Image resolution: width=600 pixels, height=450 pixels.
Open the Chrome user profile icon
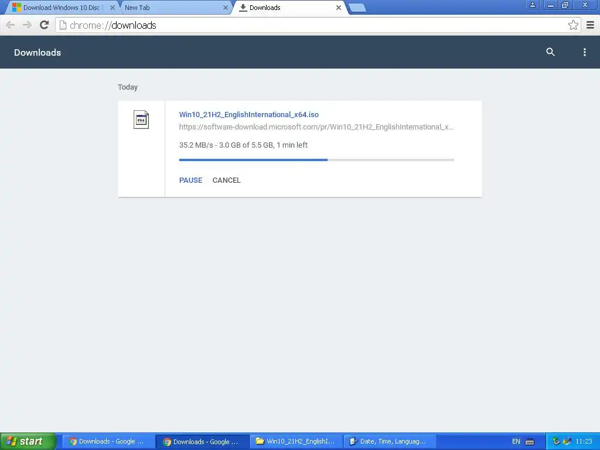point(532,5)
